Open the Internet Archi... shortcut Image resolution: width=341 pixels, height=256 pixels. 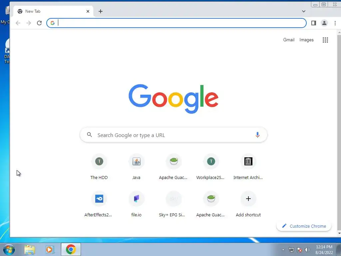tap(248, 167)
